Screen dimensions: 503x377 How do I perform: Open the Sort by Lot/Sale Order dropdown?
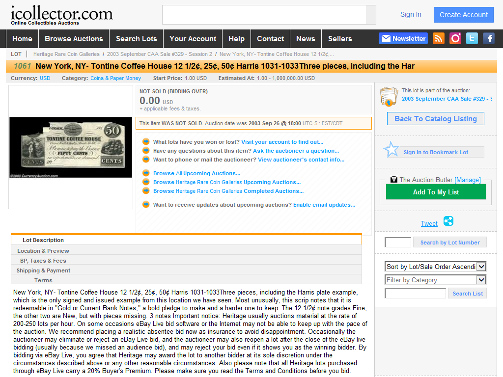(435, 267)
